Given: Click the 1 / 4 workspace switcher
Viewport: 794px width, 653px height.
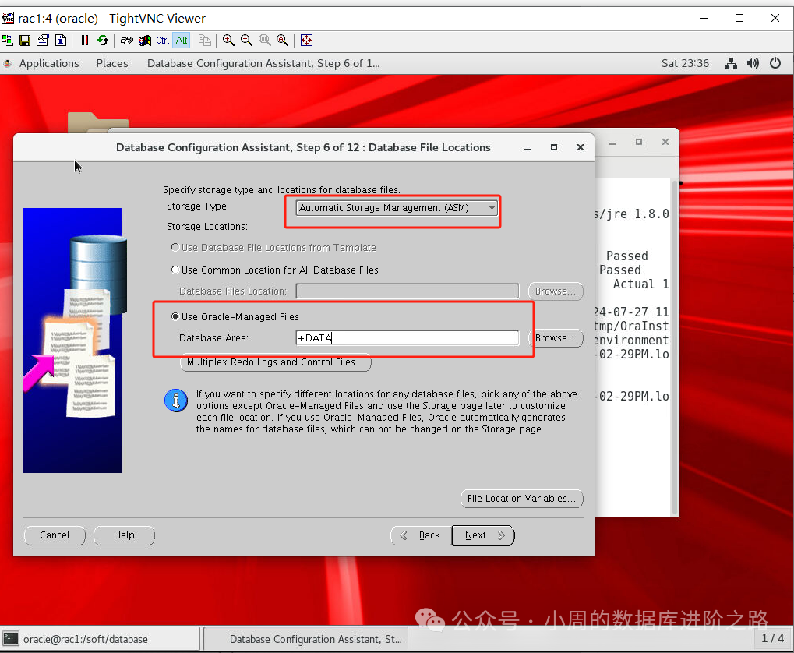Looking at the screenshot, I should click(x=773, y=638).
